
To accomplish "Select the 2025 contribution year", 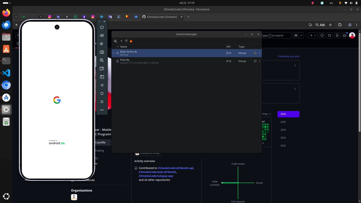I will tap(283, 122).
